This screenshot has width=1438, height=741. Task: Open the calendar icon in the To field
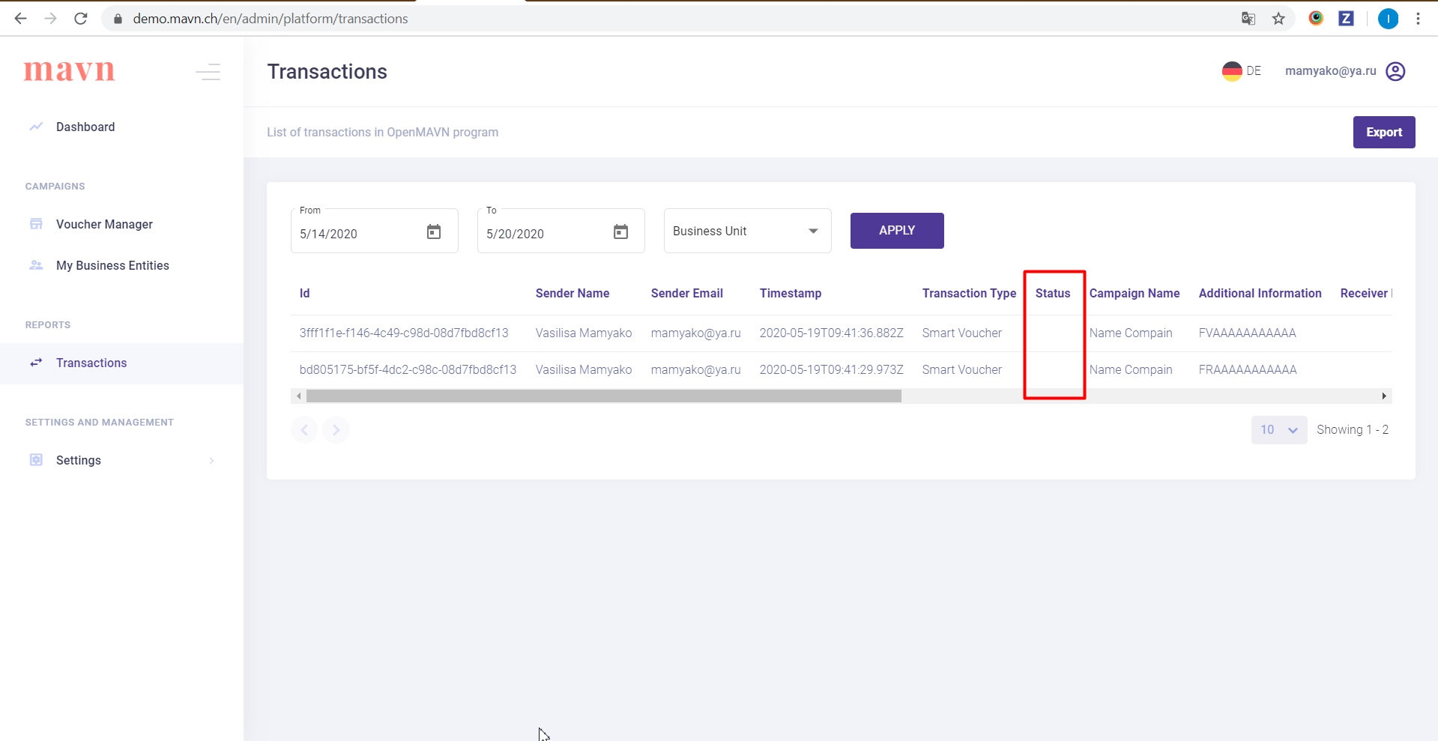point(620,232)
